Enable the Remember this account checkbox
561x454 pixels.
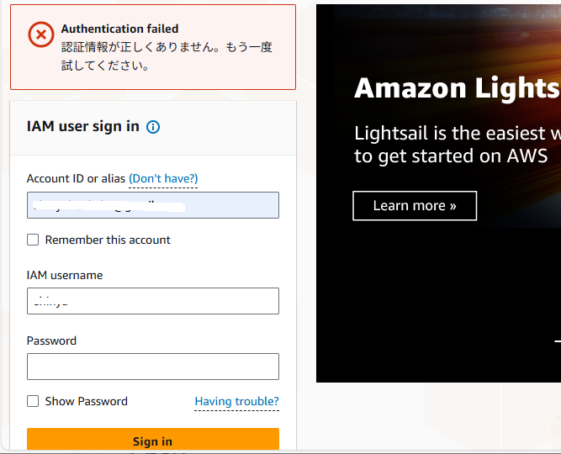point(33,240)
